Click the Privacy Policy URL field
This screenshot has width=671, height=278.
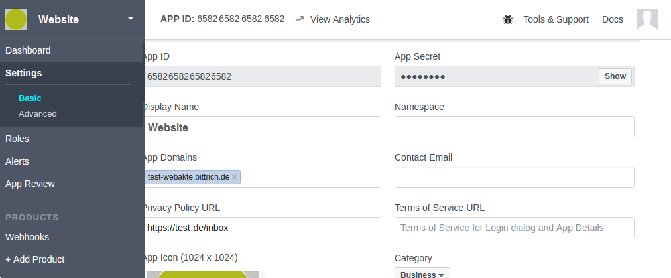pos(263,228)
